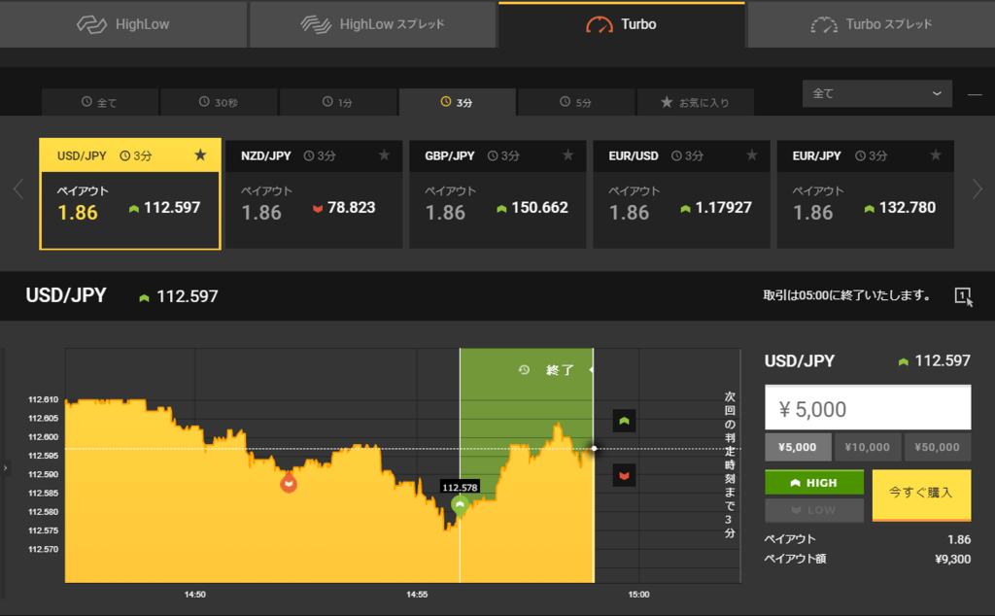The image size is (995, 616).
Task: Click the Turbo スプレッド speedometer icon
Action: 825,25
